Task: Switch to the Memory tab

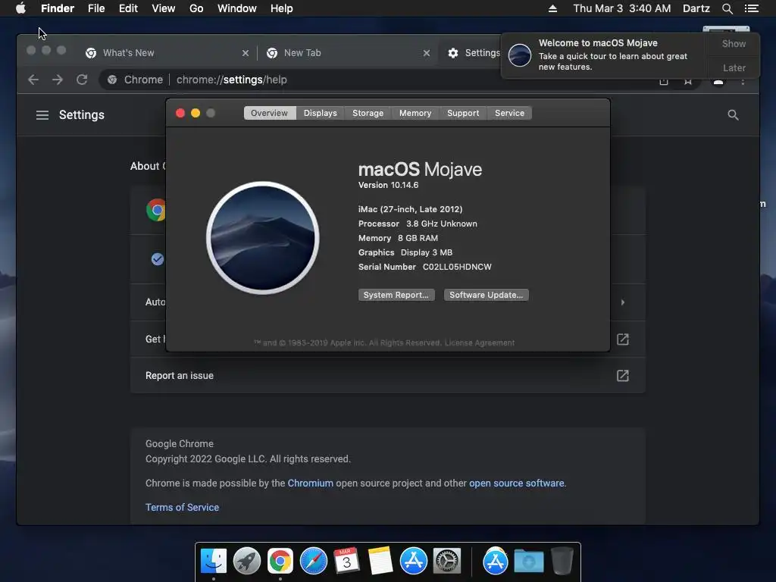Action: [415, 113]
